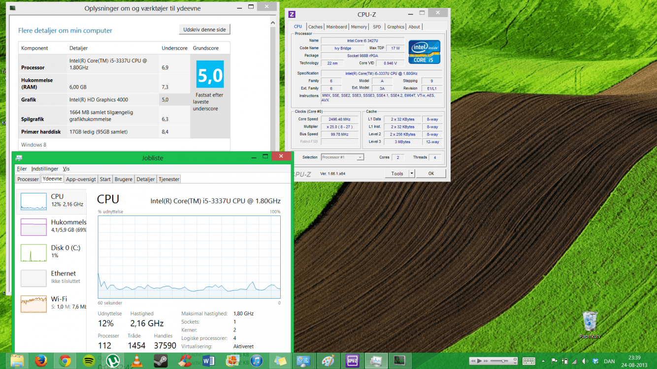Open the About tab in CPU-Z
The image size is (657, 369).
point(414,27)
